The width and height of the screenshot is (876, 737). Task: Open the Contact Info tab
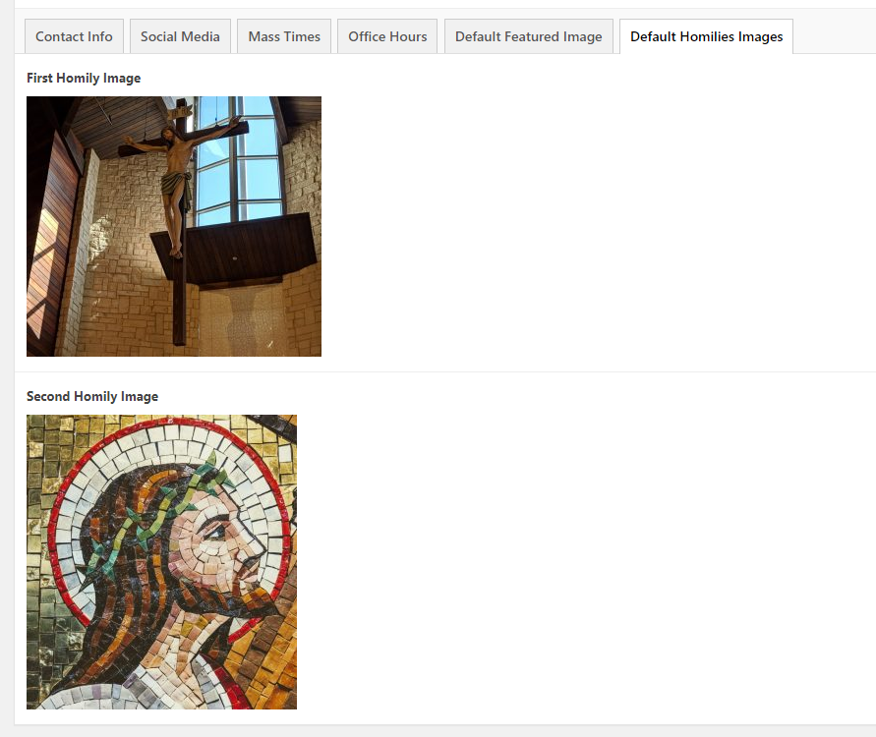pyautogui.click(x=74, y=36)
